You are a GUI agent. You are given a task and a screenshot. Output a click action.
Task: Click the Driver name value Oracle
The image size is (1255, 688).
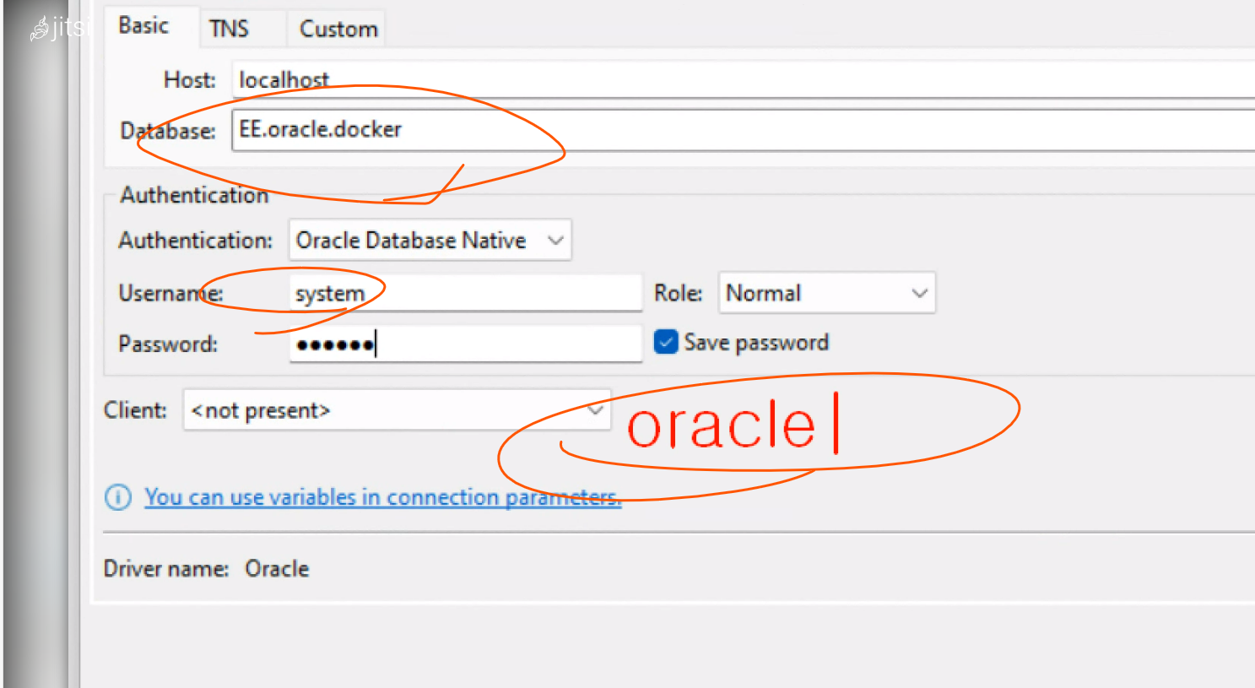click(x=277, y=569)
